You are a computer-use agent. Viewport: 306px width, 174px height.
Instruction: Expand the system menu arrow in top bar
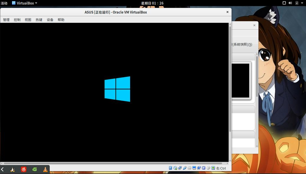coord(302,3)
